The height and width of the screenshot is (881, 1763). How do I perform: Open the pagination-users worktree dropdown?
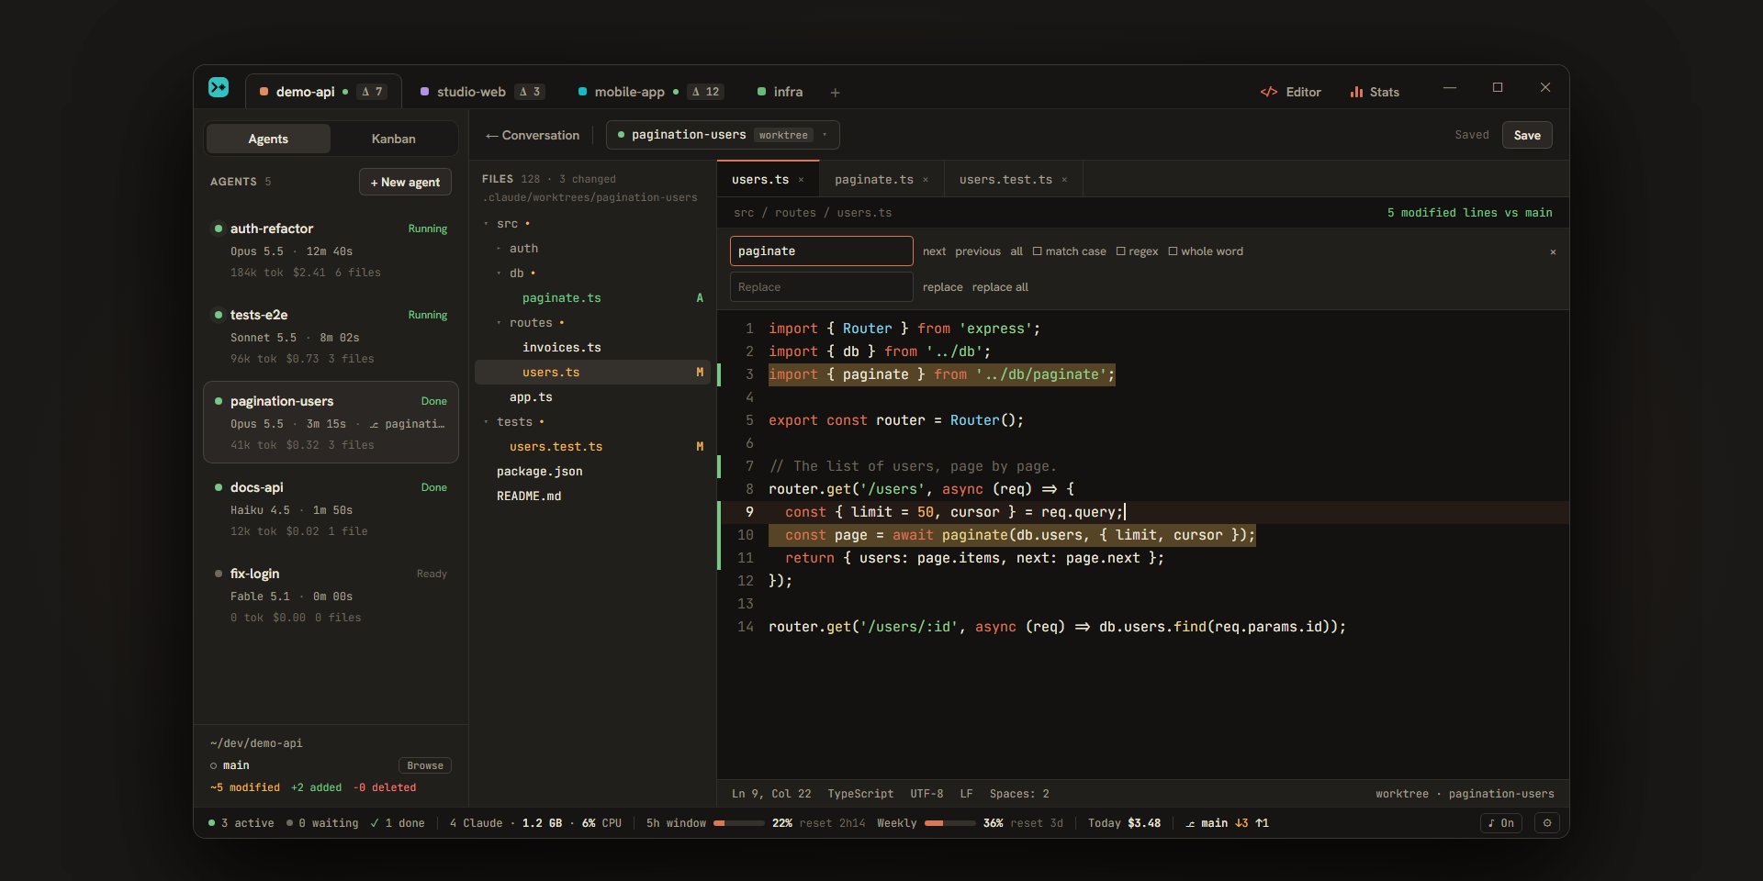[x=723, y=135]
